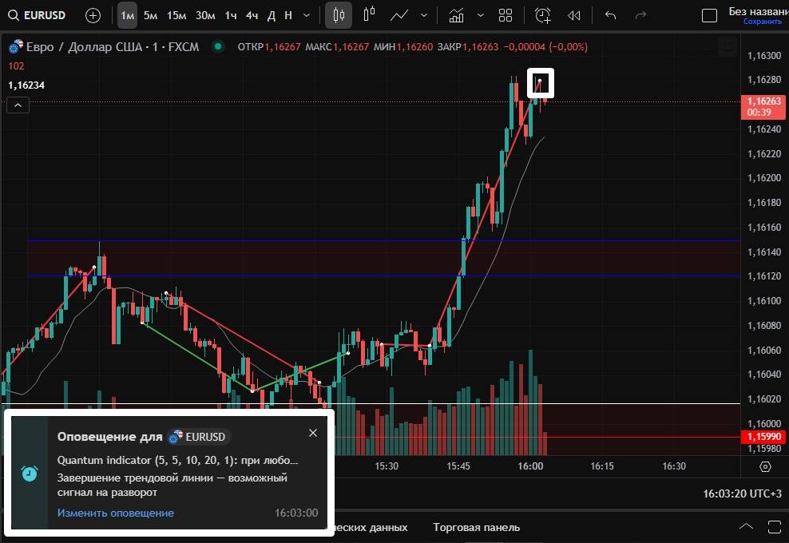Switch to the 1ч hourly timeframe

231,15
